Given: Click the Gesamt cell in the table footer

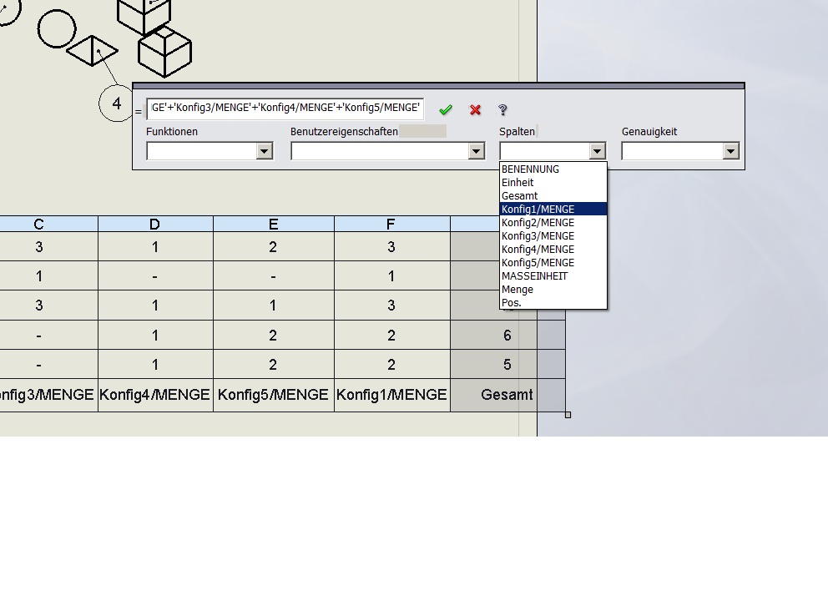Looking at the screenshot, I should [507, 395].
